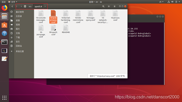Viewport: 182px width, 102px height.
Task: Click the power icon in top bar
Action: click(176, 2)
